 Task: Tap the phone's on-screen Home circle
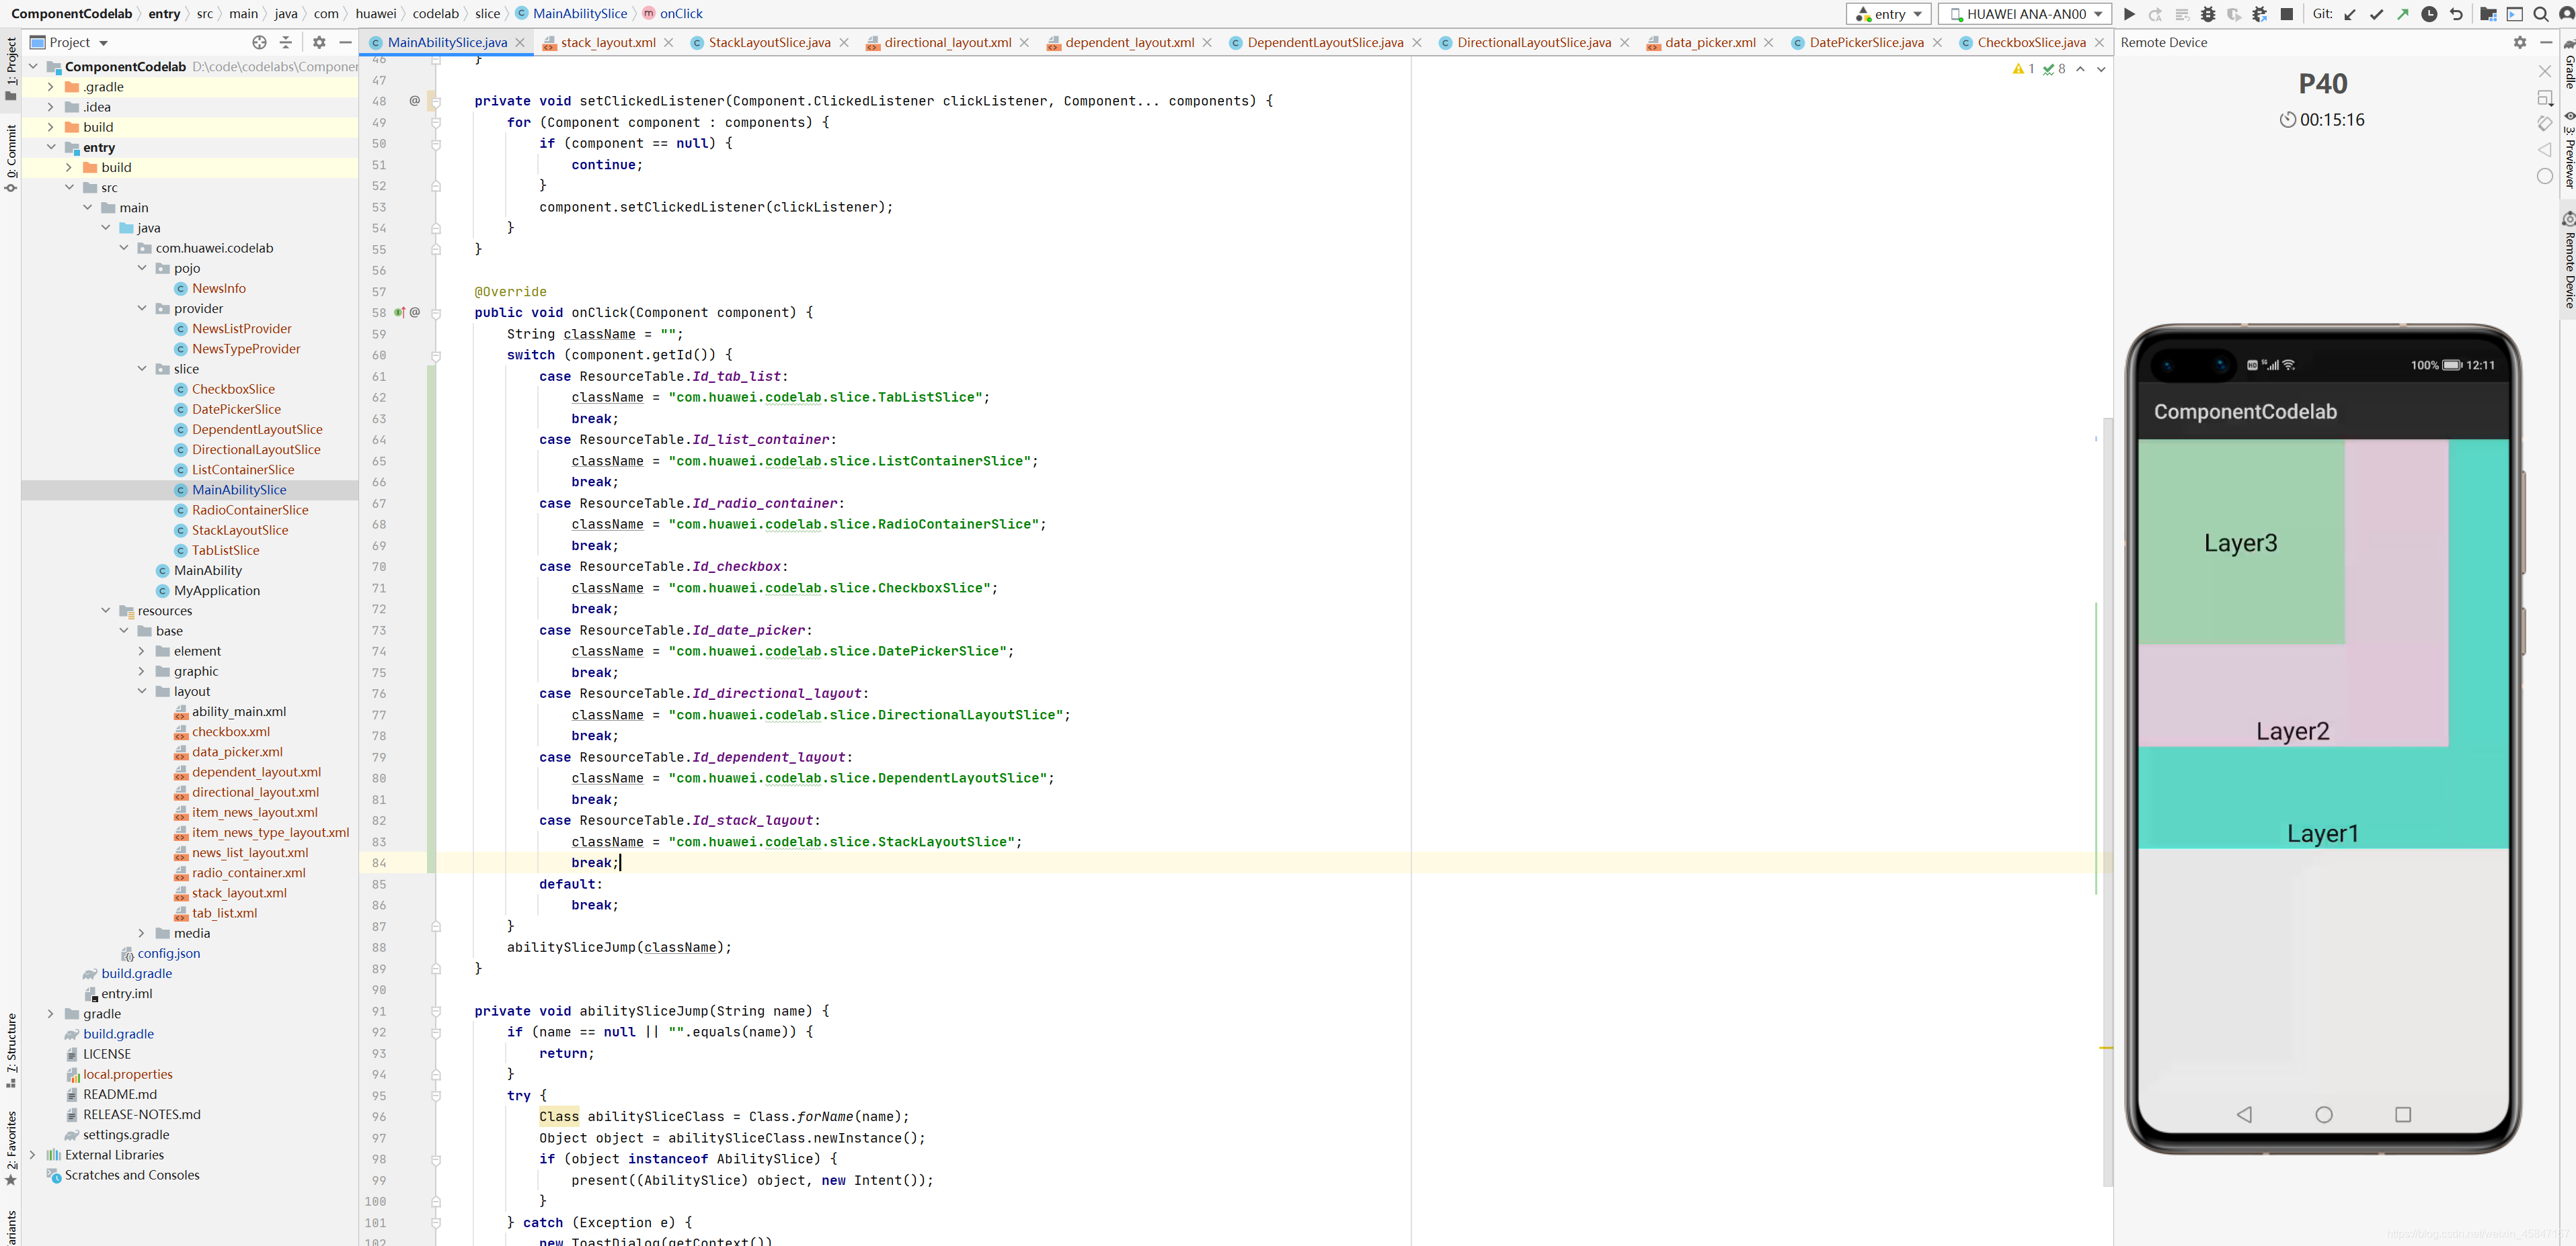pyautogui.click(x=2324, y=1115)
